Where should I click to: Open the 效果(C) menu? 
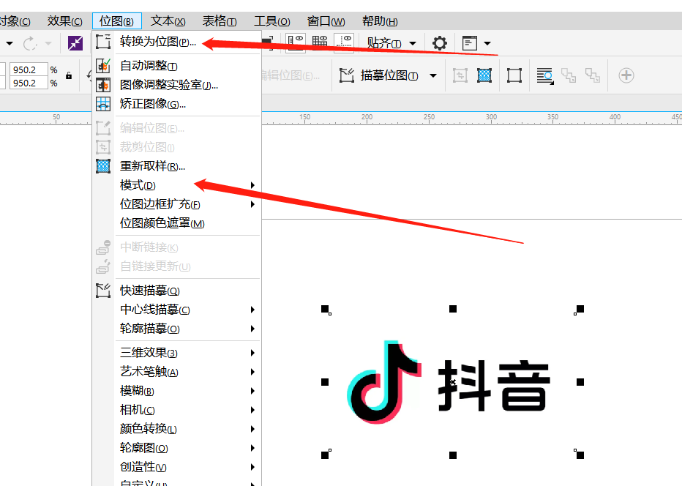point(64,21)
